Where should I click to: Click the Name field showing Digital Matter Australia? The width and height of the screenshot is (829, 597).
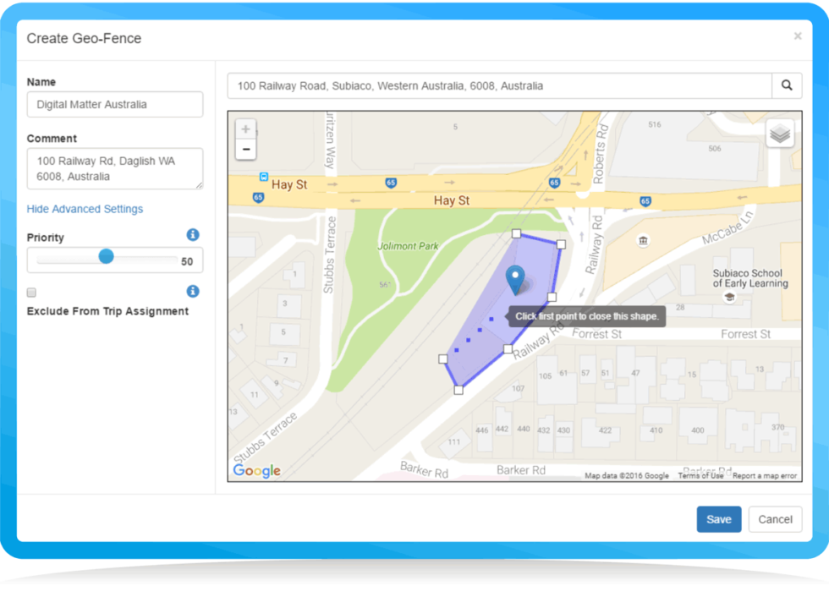[x=114, y=104]
